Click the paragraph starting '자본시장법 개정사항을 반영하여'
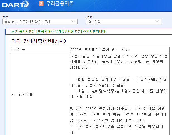The height and width of the screenshot is (135, 172). [119, 62]
